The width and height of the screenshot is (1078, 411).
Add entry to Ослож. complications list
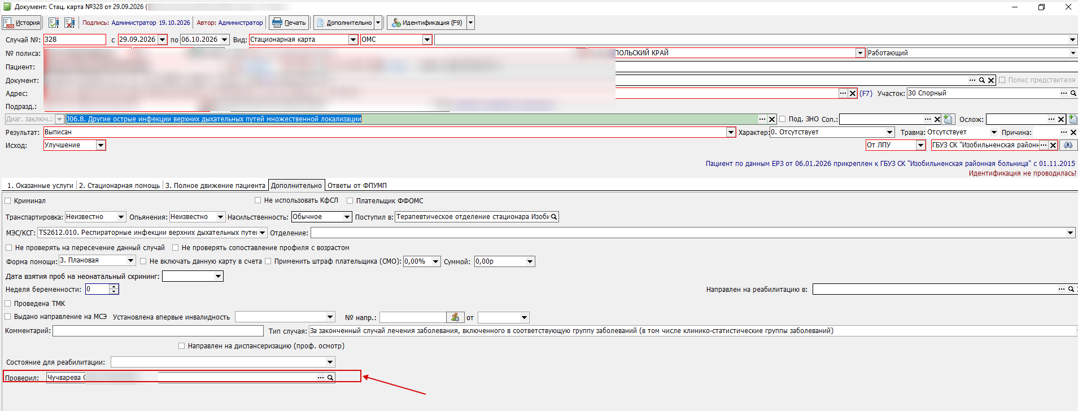[x=1072, y=119]
